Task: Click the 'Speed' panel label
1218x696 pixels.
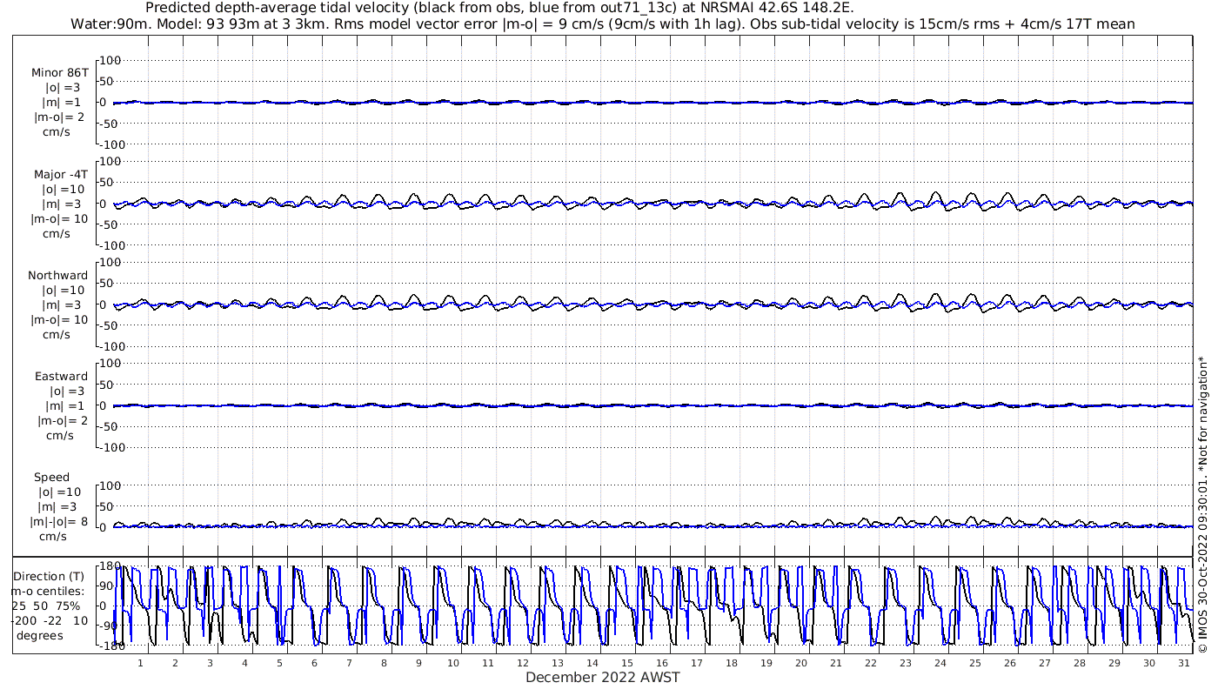Action: [x=51, y=478]
